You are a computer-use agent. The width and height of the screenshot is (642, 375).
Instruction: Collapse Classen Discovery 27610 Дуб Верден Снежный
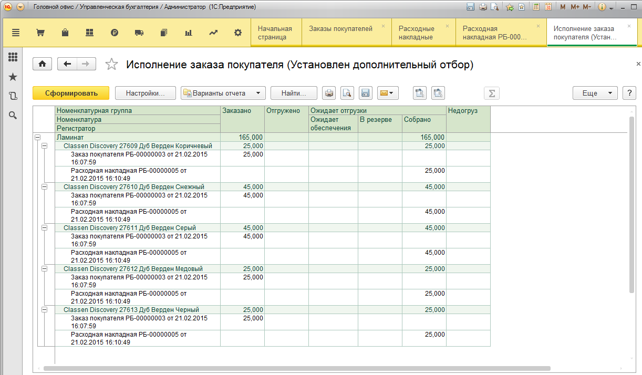(44, 186)
